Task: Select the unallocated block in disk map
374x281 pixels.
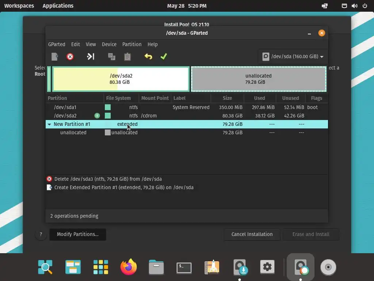Action: tap(259, 79)
